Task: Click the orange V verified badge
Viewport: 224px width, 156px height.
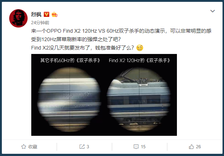Action: point(46,14)
